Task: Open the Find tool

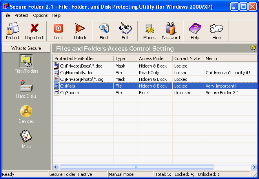Action: point(104,31)
